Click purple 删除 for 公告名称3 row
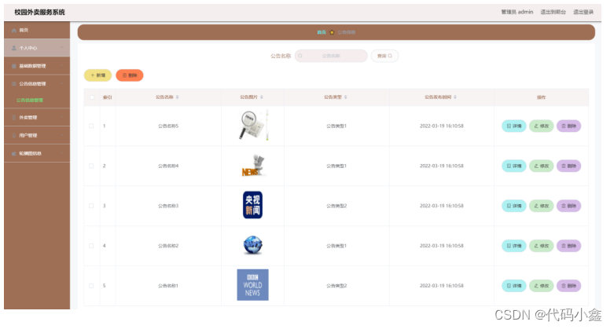 (568, 206)
